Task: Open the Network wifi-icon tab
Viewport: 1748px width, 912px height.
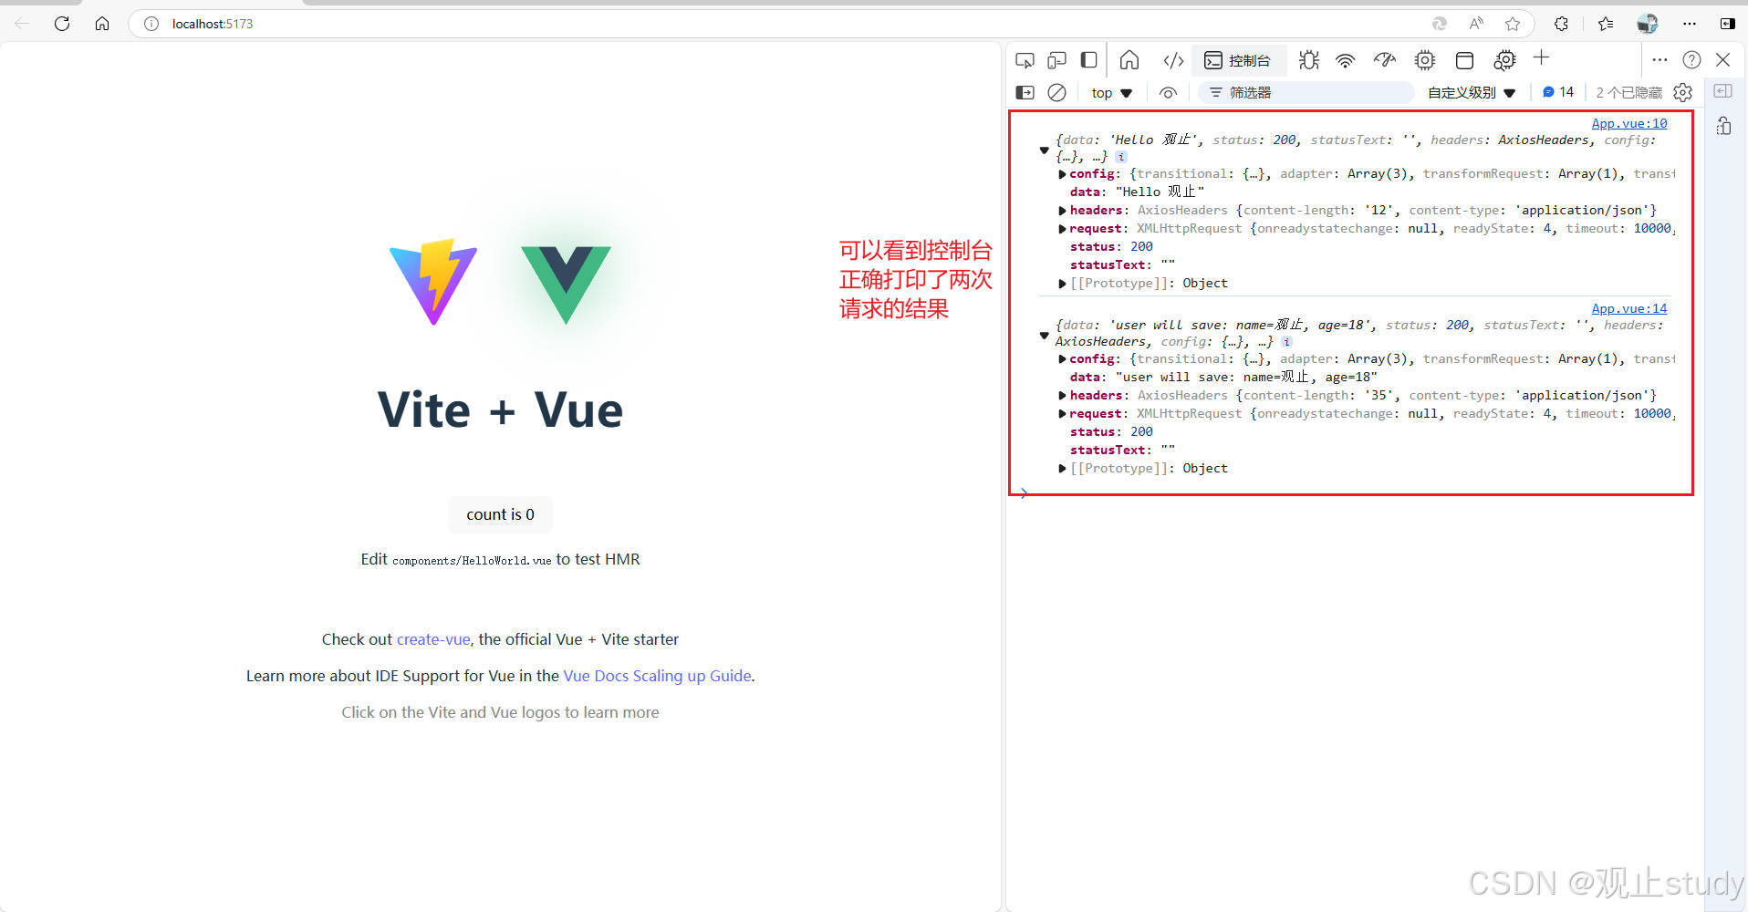Action: pos(1345,60)
